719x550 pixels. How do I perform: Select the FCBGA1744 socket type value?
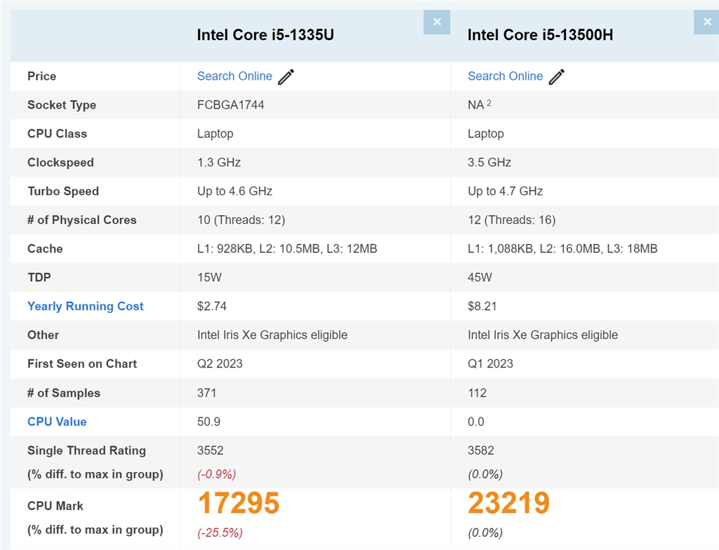(231, 105)
